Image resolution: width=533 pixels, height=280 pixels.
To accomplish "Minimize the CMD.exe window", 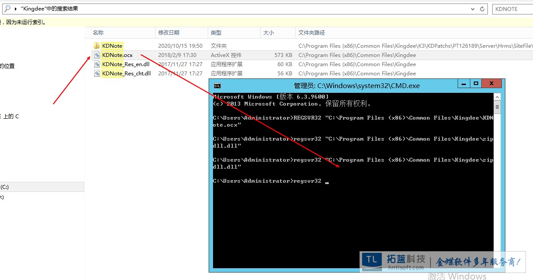I will tap(463, 83).
